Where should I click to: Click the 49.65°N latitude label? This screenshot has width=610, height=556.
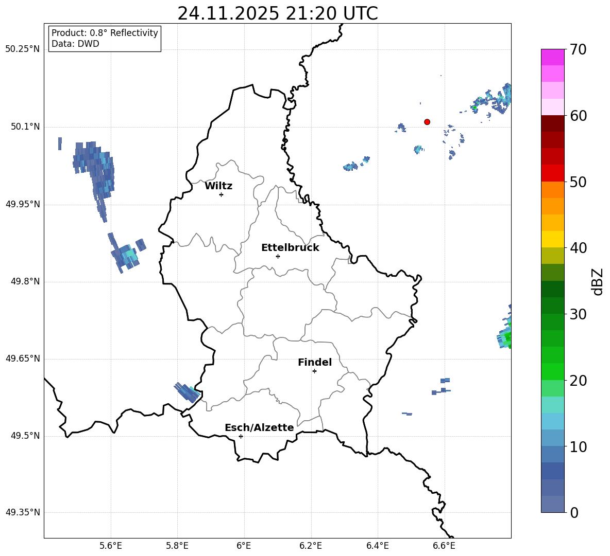coord(23,358)
